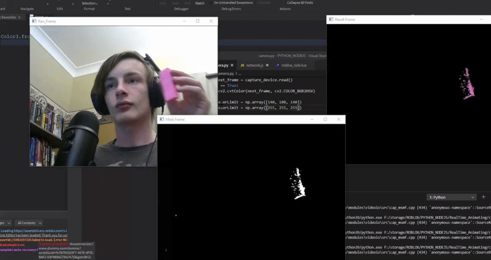Screen dimensions: 491x260
Task: Click the Mask Frame window title bar
Action: (251, 119)
